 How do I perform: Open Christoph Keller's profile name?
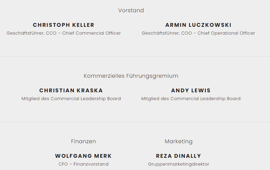[63, 25]
